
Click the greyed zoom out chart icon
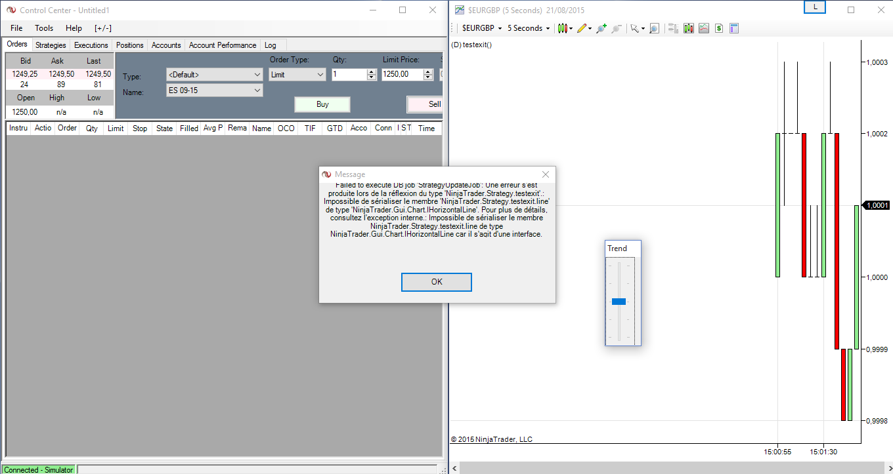(x=617, y=28)
